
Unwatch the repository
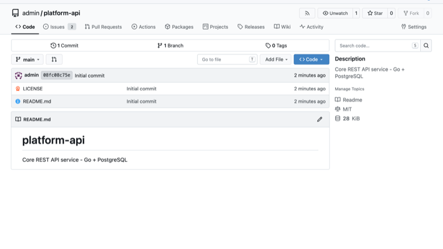335,13
